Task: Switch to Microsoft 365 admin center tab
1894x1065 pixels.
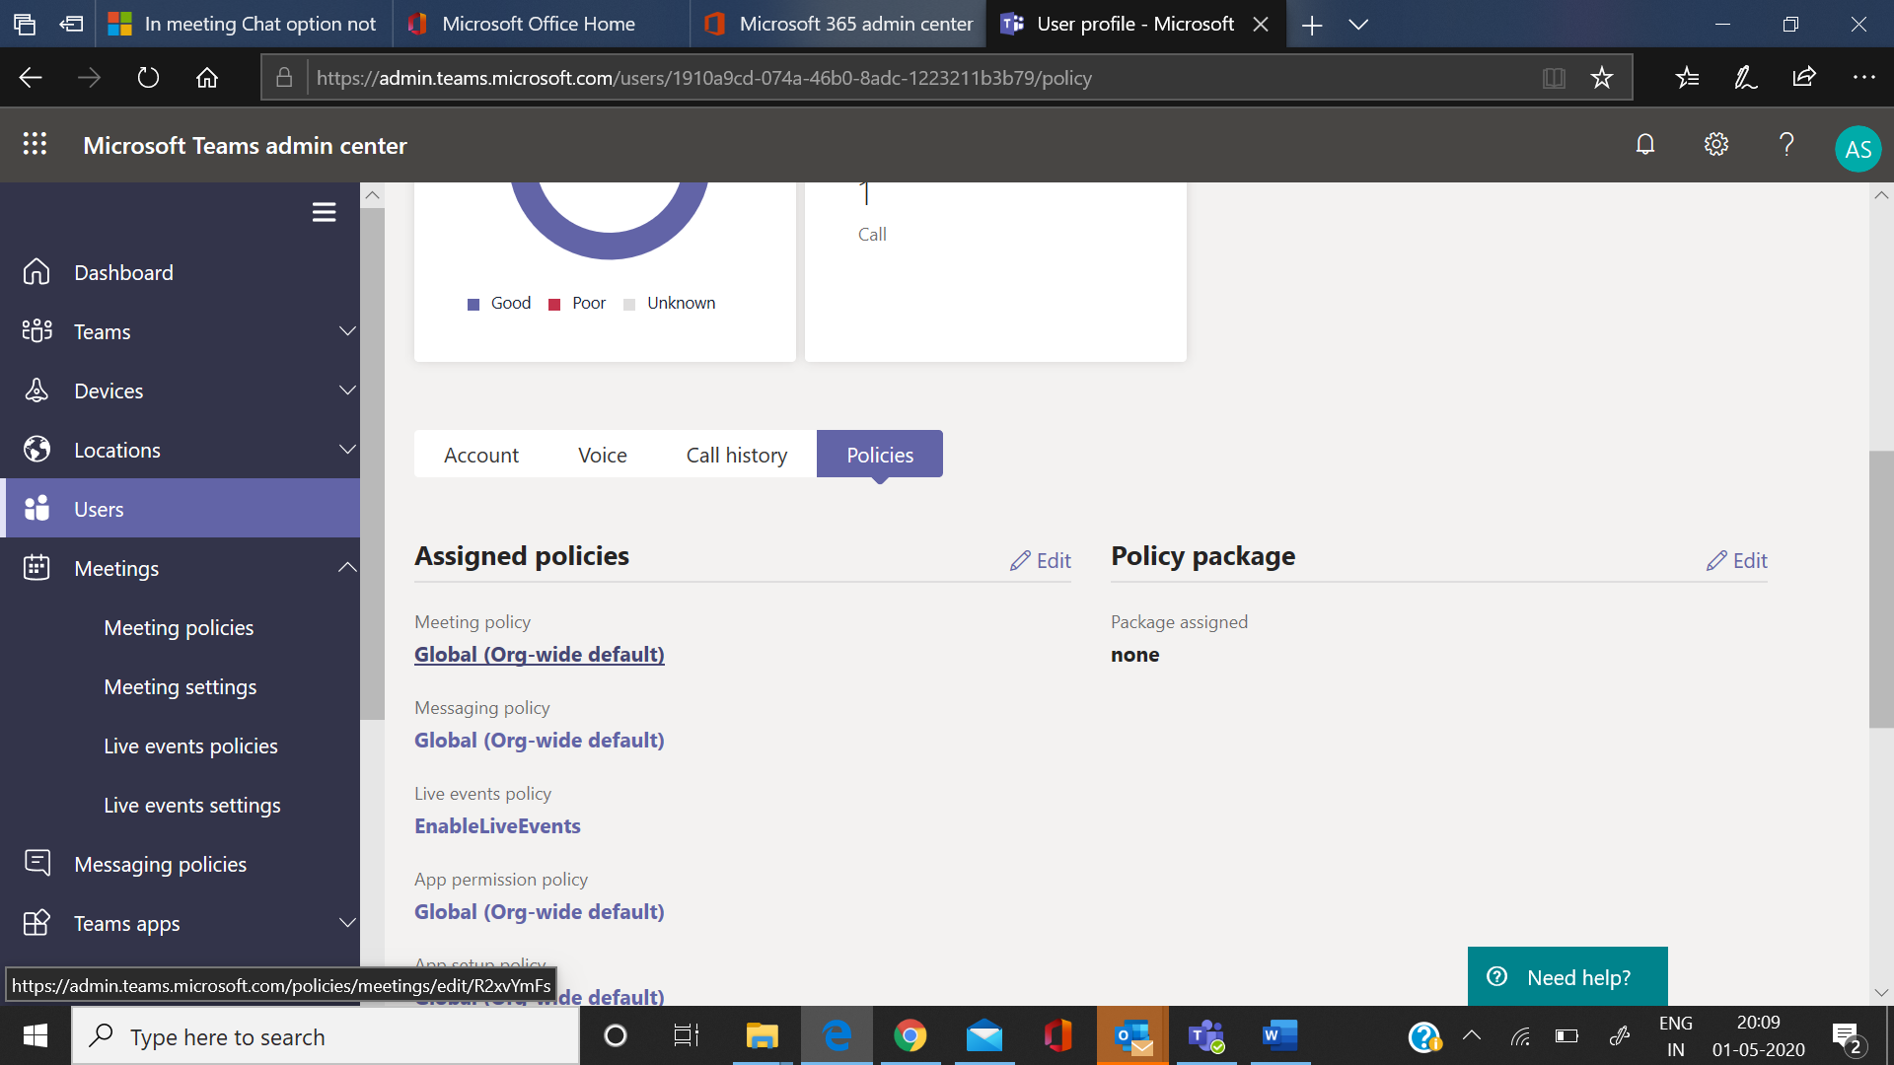Action: coord(838,24)
